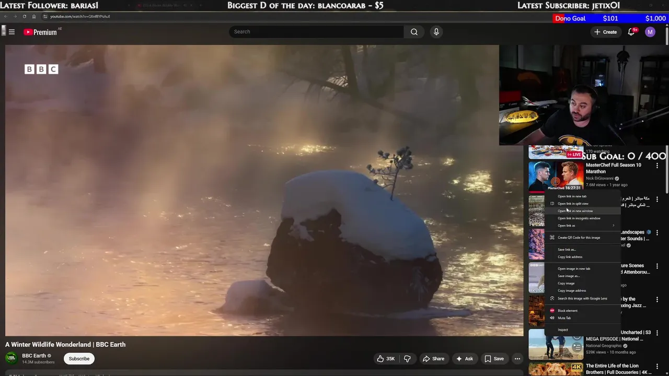Screen dimensions: 669x376
Task: Open the BBC Earth channel name link
Action: (x=33, y=356)
